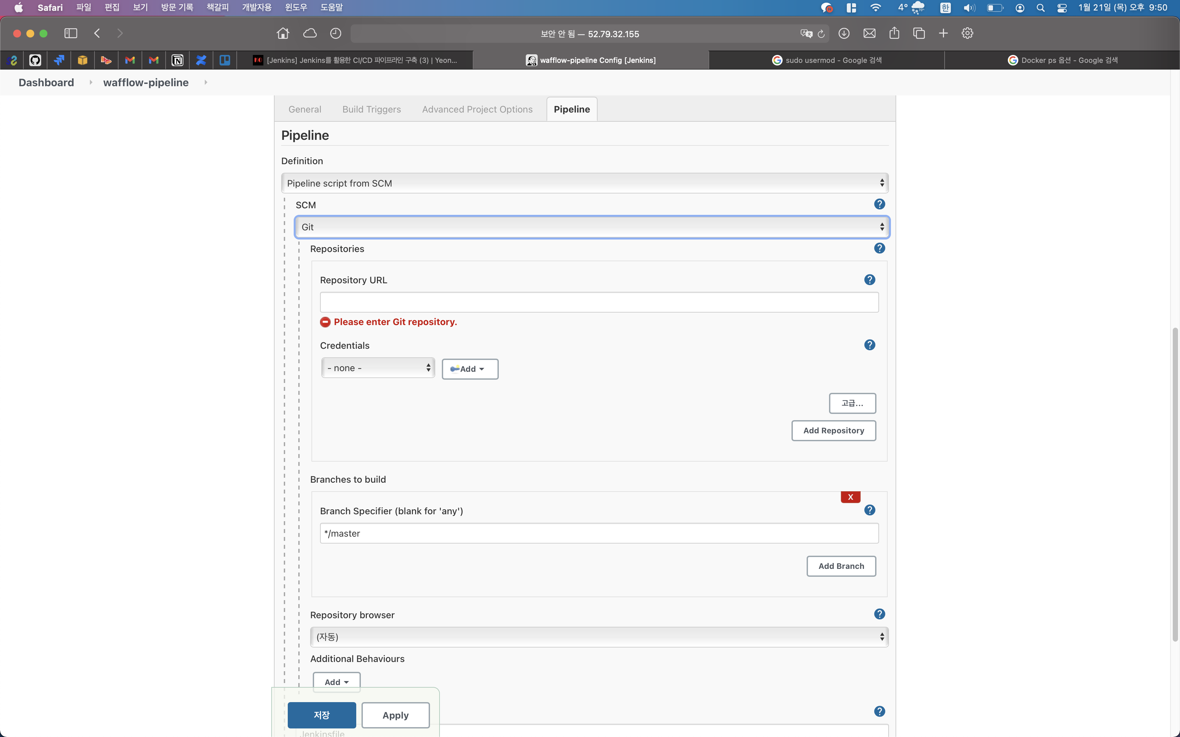The image size is (1180, 737).
Task: Go to the Dashboard breadcrumb link
Action: pyautogui.click(x=46, y=82)
